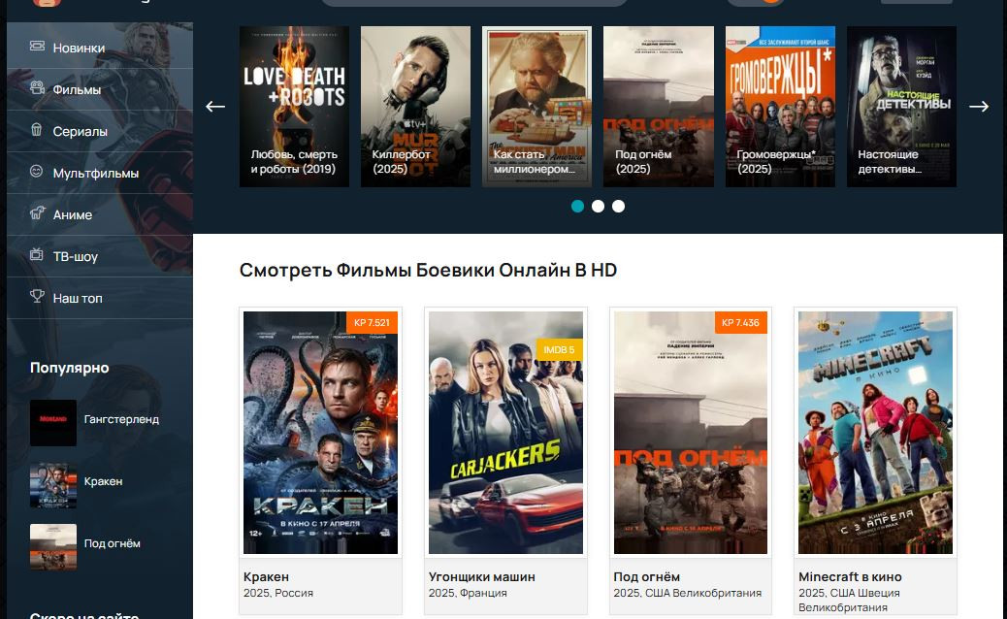Click the '2025, США Великобритания' caption
The image size is (1007, 619).
click(687, 593)
